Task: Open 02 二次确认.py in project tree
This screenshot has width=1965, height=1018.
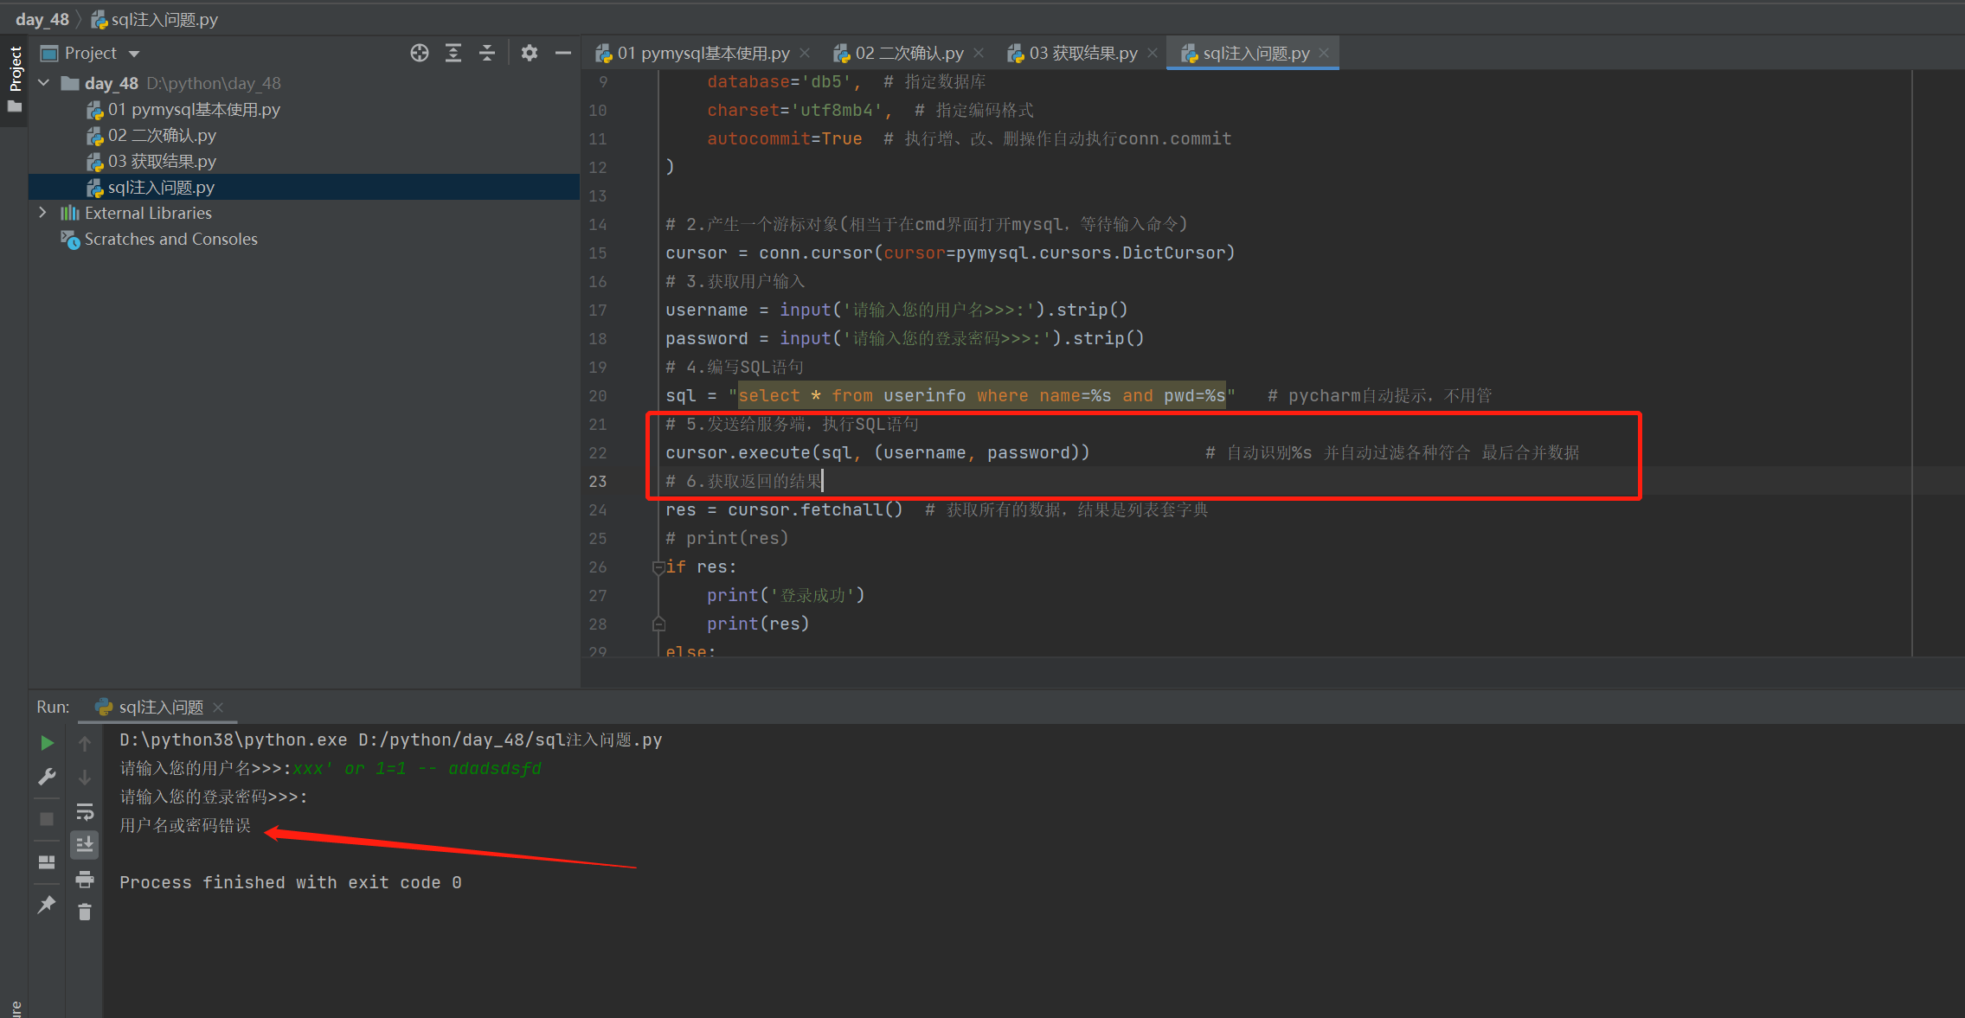Action: pyautogui.click(x=162, y=136)
